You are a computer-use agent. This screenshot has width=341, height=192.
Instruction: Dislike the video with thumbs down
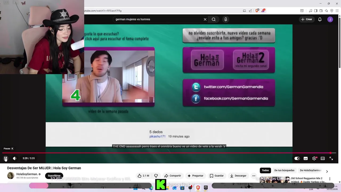coord(156,176)
